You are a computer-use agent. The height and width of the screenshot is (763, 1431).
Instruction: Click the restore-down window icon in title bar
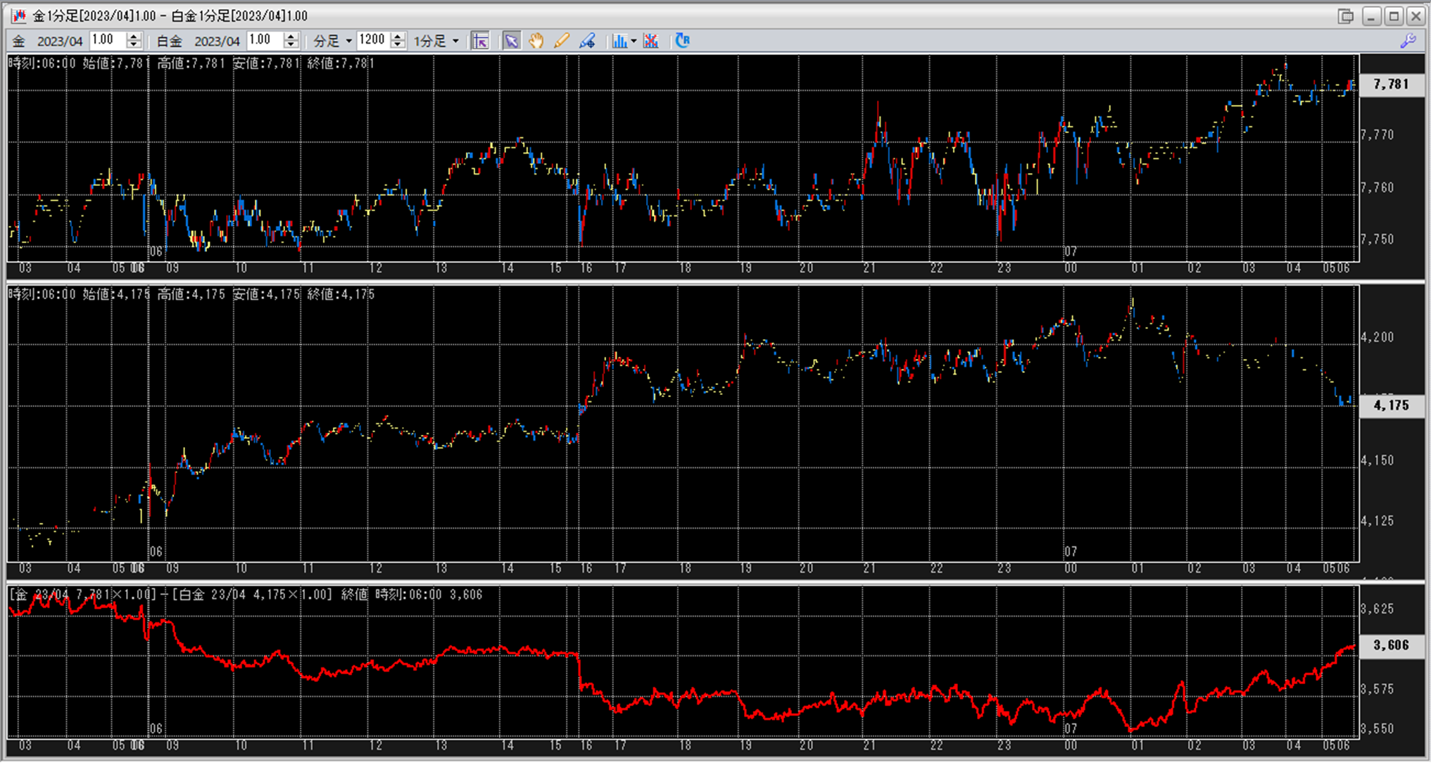tap(1345, 15)
